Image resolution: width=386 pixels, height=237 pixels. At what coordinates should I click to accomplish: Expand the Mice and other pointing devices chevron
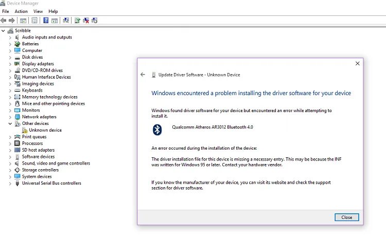click(x=10, y=104)
